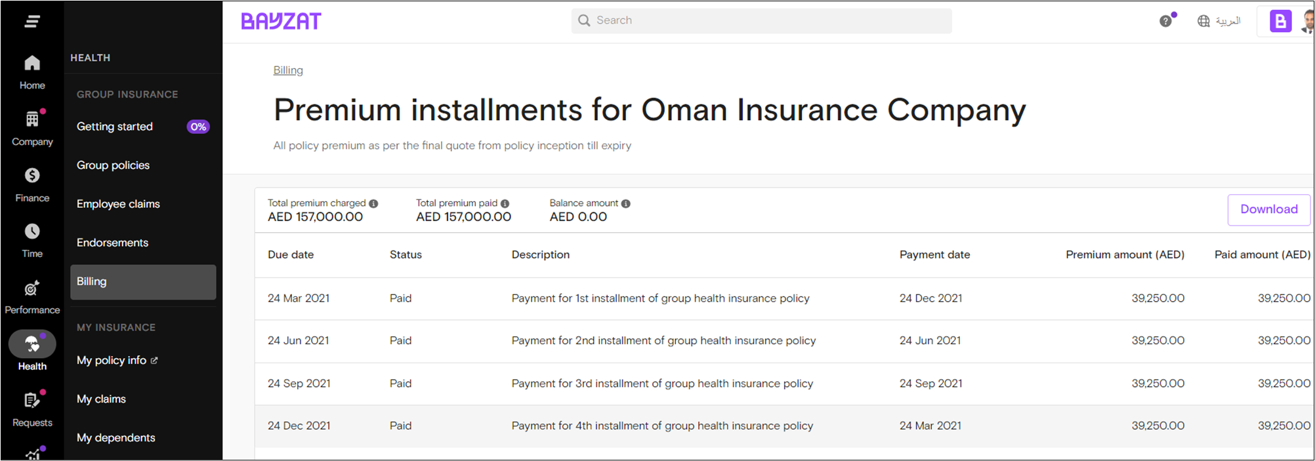1315x461 pixels.
Task: Show info for Balance amount
Action: coord(625,203)
